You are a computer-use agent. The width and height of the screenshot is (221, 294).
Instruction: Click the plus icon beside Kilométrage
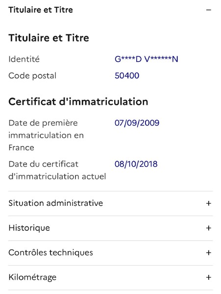209,277
